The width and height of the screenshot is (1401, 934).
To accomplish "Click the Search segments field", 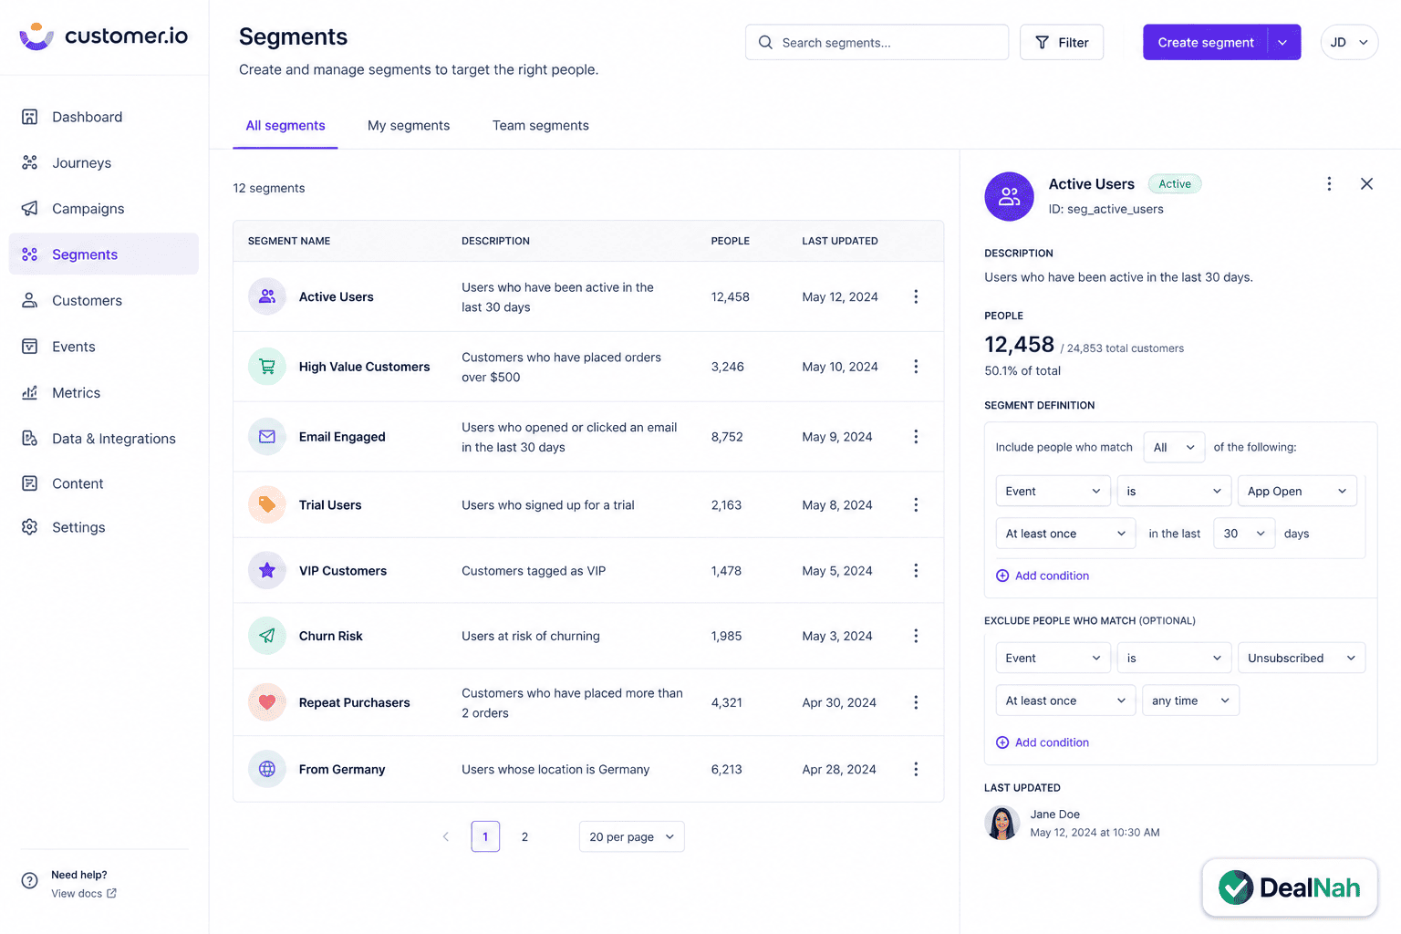I will (x=877, y=43).
